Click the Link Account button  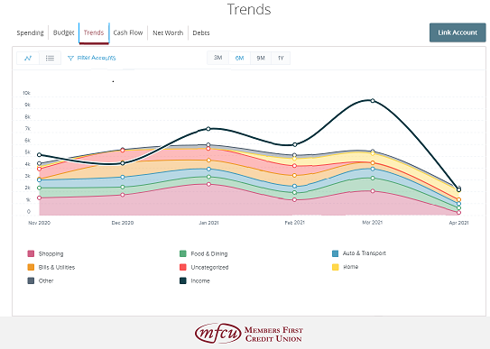pos(458,32)
